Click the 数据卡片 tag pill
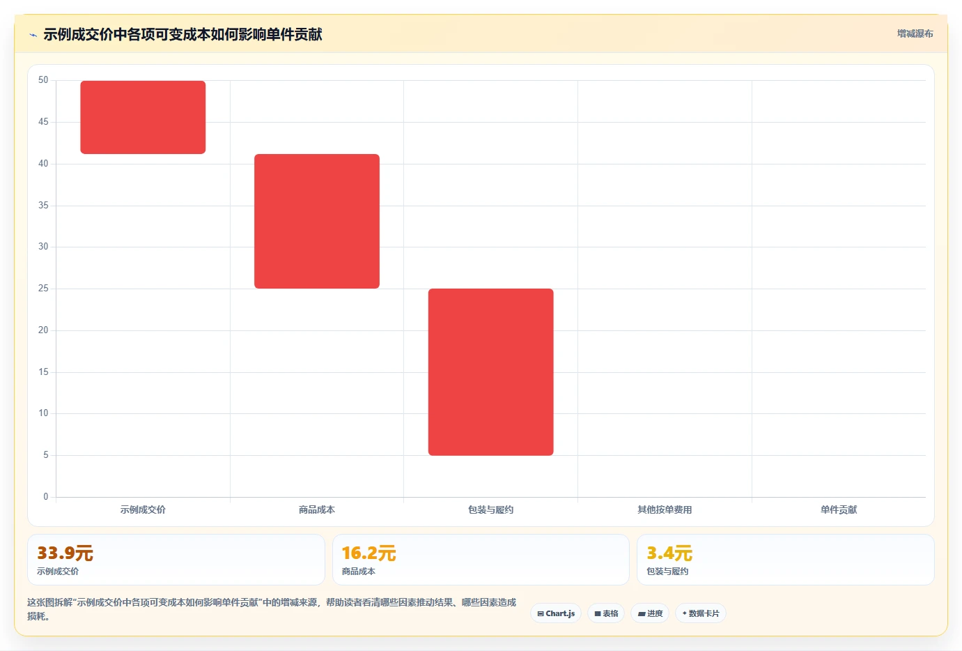Viewport: 962px width, 651px height. (x=701, y=613)
